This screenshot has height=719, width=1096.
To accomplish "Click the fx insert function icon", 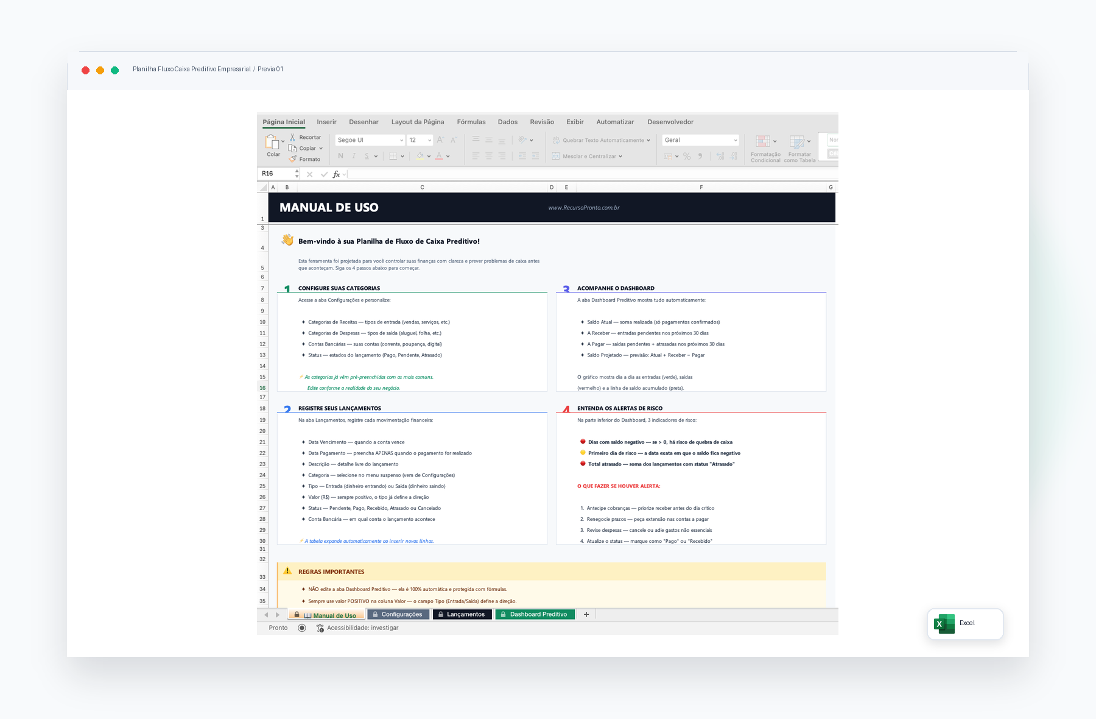I will 336,174.
